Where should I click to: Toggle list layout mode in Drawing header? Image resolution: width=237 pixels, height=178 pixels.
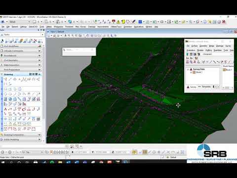[x=34, y=74]
